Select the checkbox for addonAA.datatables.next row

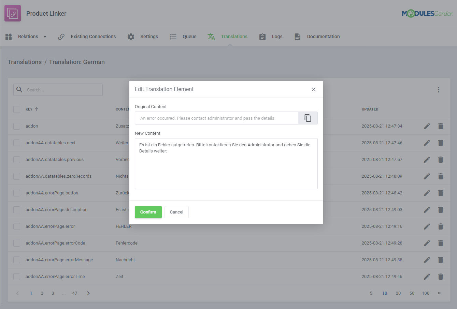tap(16, 143)
